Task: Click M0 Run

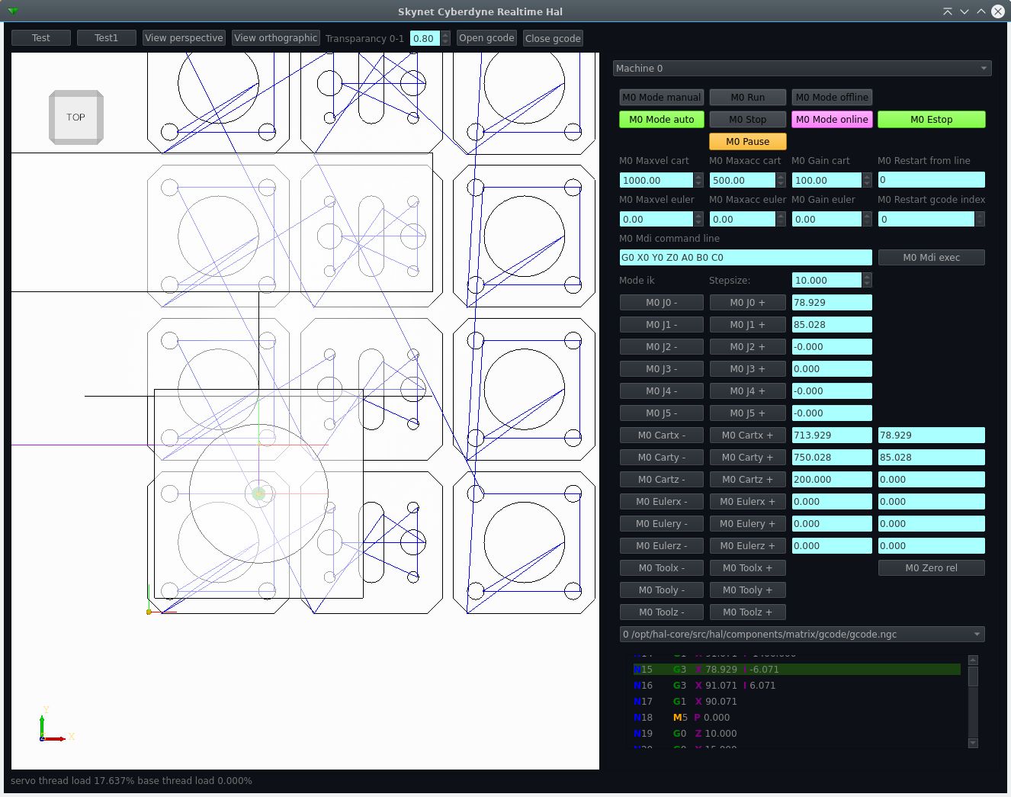Action: [747, 97]
